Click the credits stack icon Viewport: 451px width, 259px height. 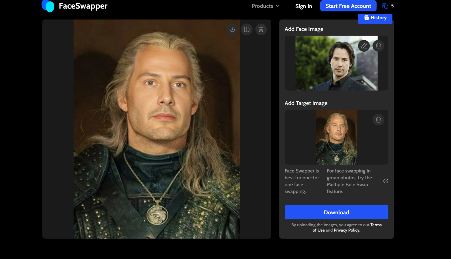(385, 6)
